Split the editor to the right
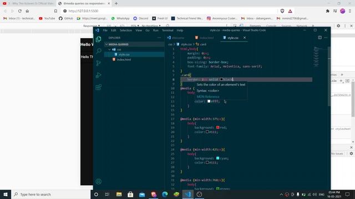The height and width of the screenshot is (199, 355). pos(319,38)
